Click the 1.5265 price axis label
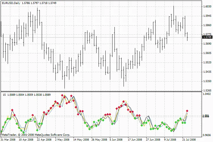 coord(207,90)
